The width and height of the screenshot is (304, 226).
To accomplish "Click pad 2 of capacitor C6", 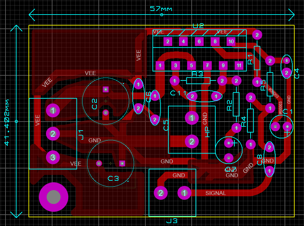I will [x=139, y=108].
